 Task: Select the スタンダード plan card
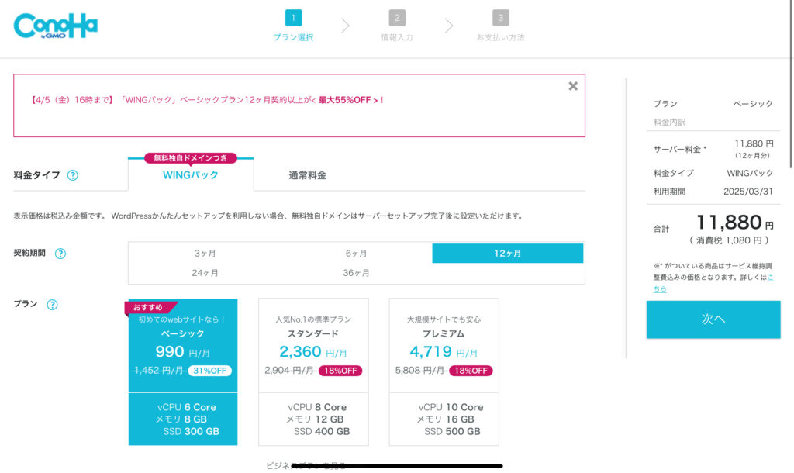click(x=313, y=371)
